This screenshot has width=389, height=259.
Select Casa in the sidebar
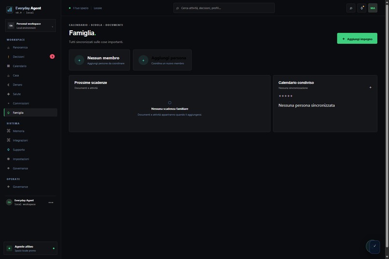(x=30, y=75)
